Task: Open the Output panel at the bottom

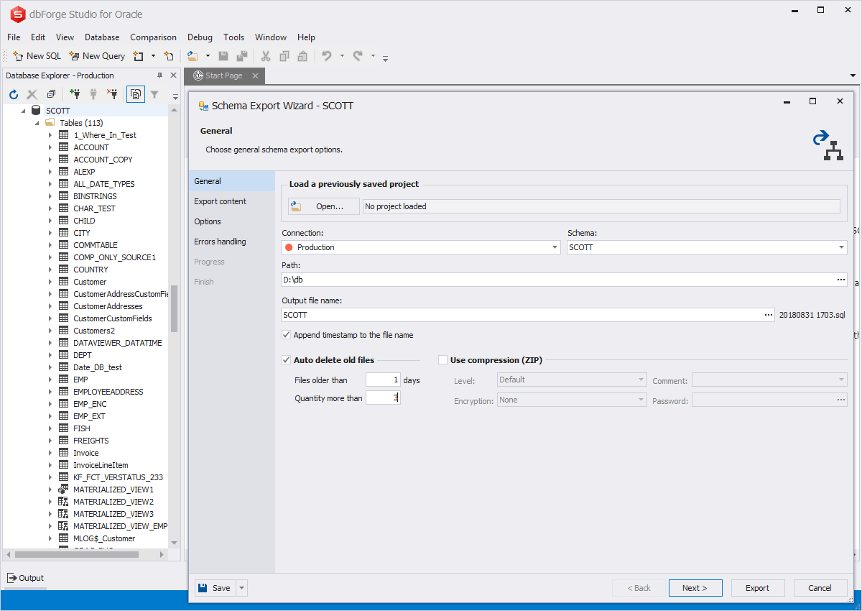Action: [26, 578]
